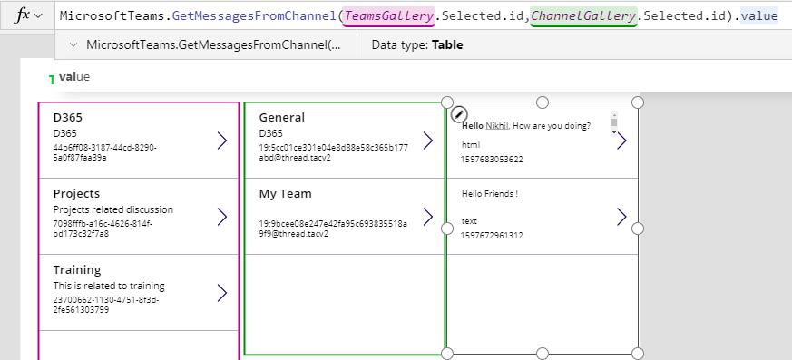Click '.value' at end of formula
Image resolution: width=792 pixels, height=360 pixels.
pos(759,15)
